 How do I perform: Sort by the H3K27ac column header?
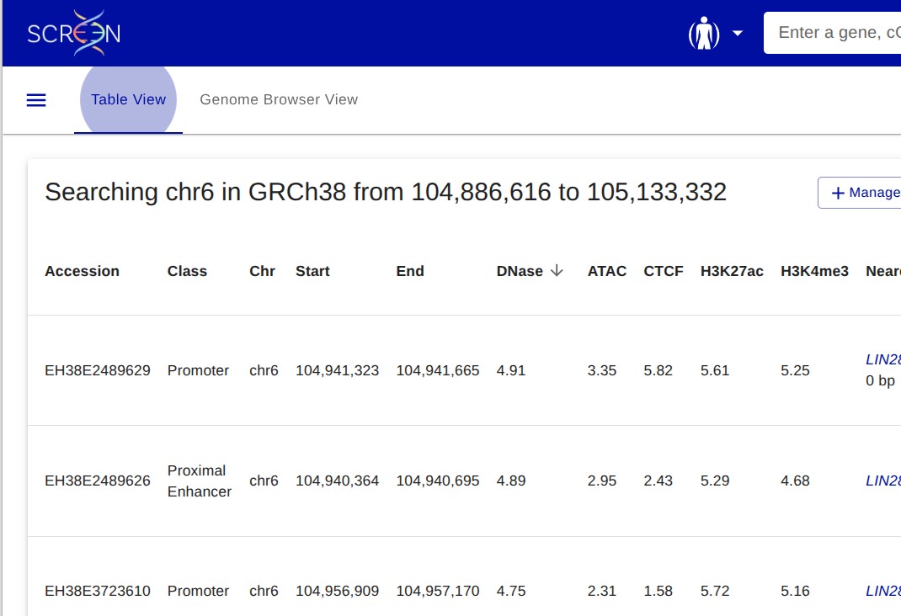pyautogui.click(x=732, y=271)
